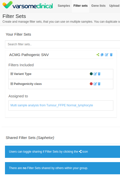
Task: Duplicate the ACMG Pathogenic SNV filter set
Action: (x=102, y=55)
